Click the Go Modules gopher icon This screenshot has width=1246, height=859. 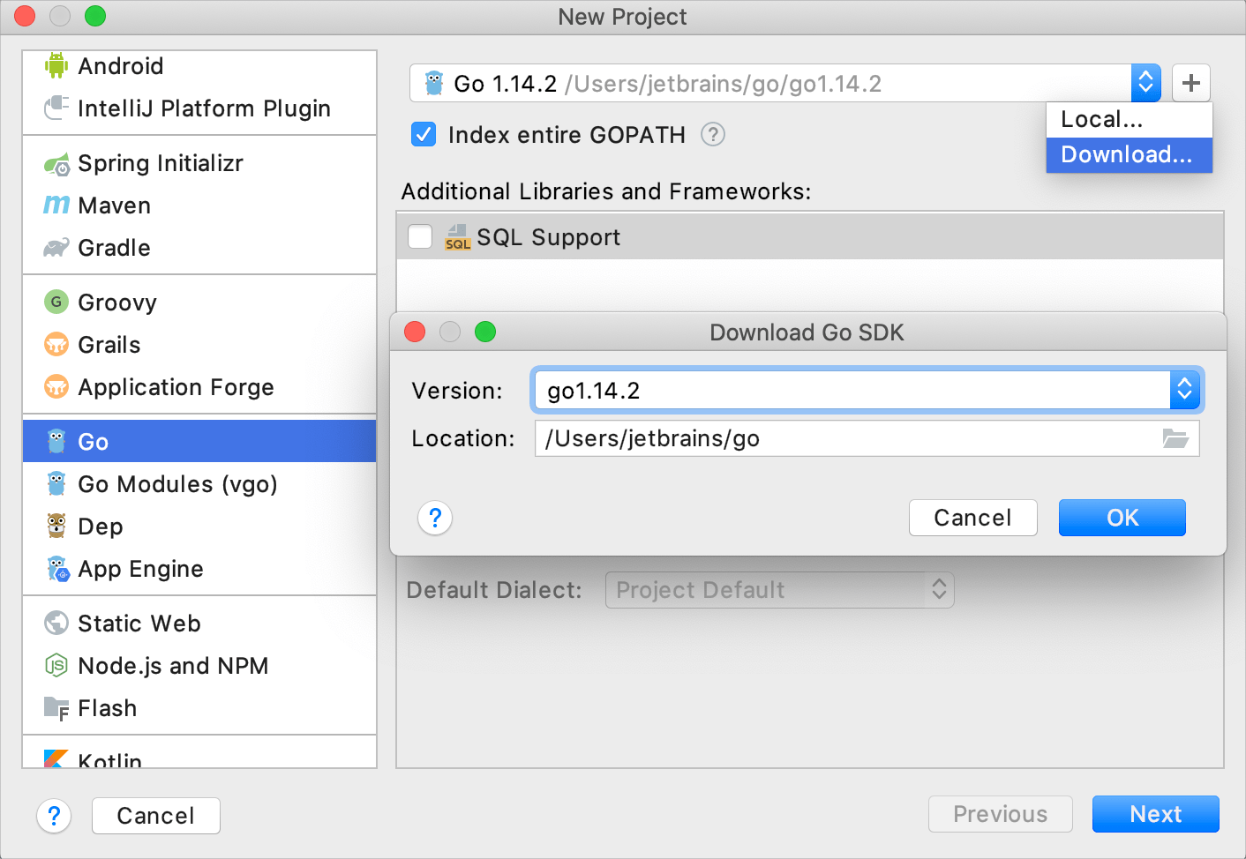point(56,483)
